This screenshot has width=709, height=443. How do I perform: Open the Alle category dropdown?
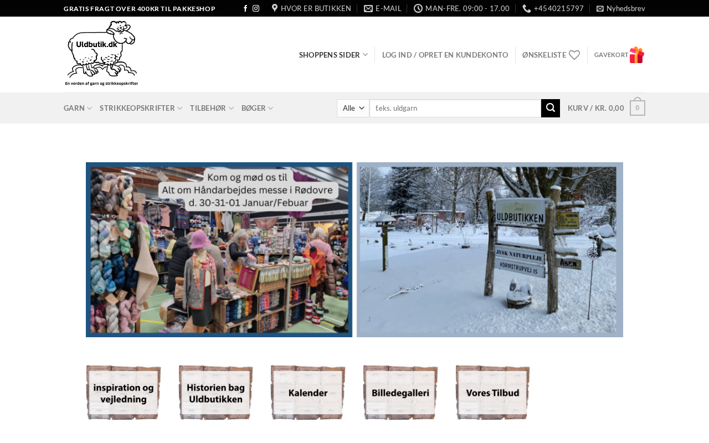click(x=353, y=108)
